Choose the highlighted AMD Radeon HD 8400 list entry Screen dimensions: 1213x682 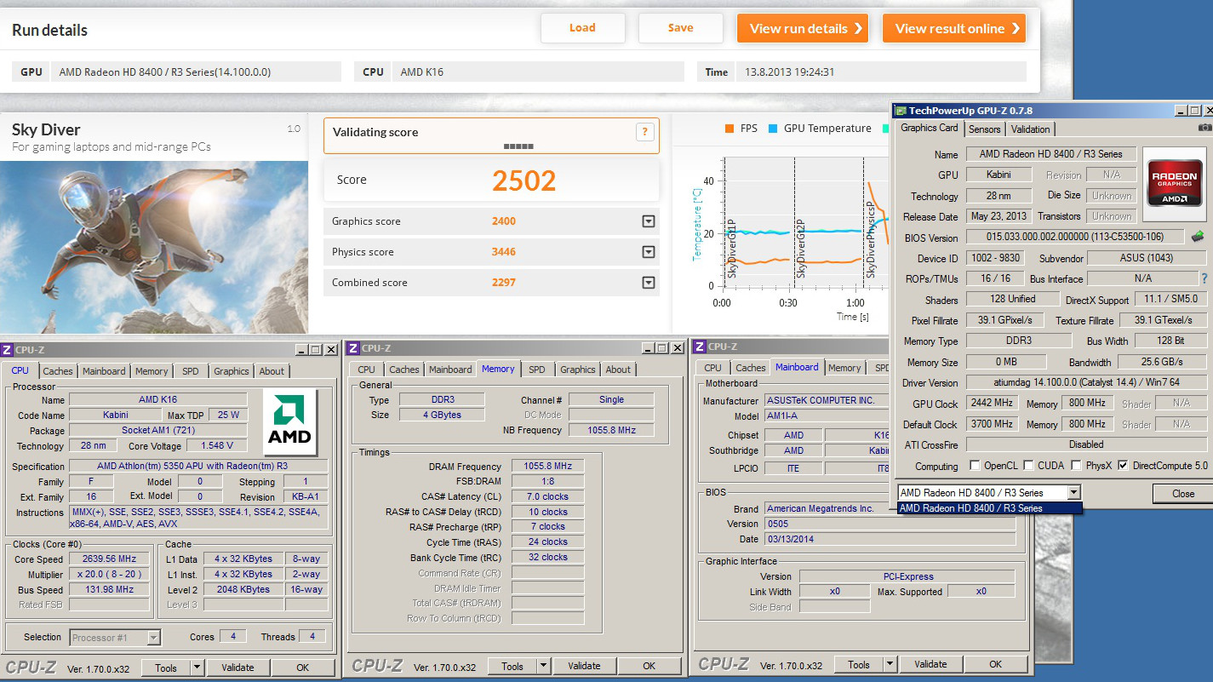[x=990, y=508]
